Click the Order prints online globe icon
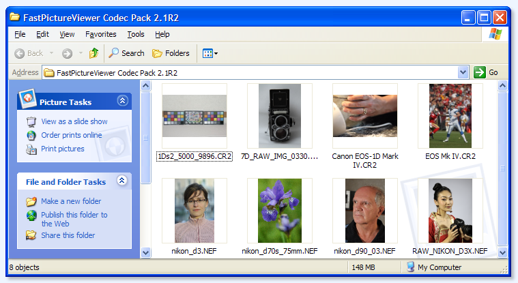The height and width of the screenshot is (283, 518). tap(31, 136)
